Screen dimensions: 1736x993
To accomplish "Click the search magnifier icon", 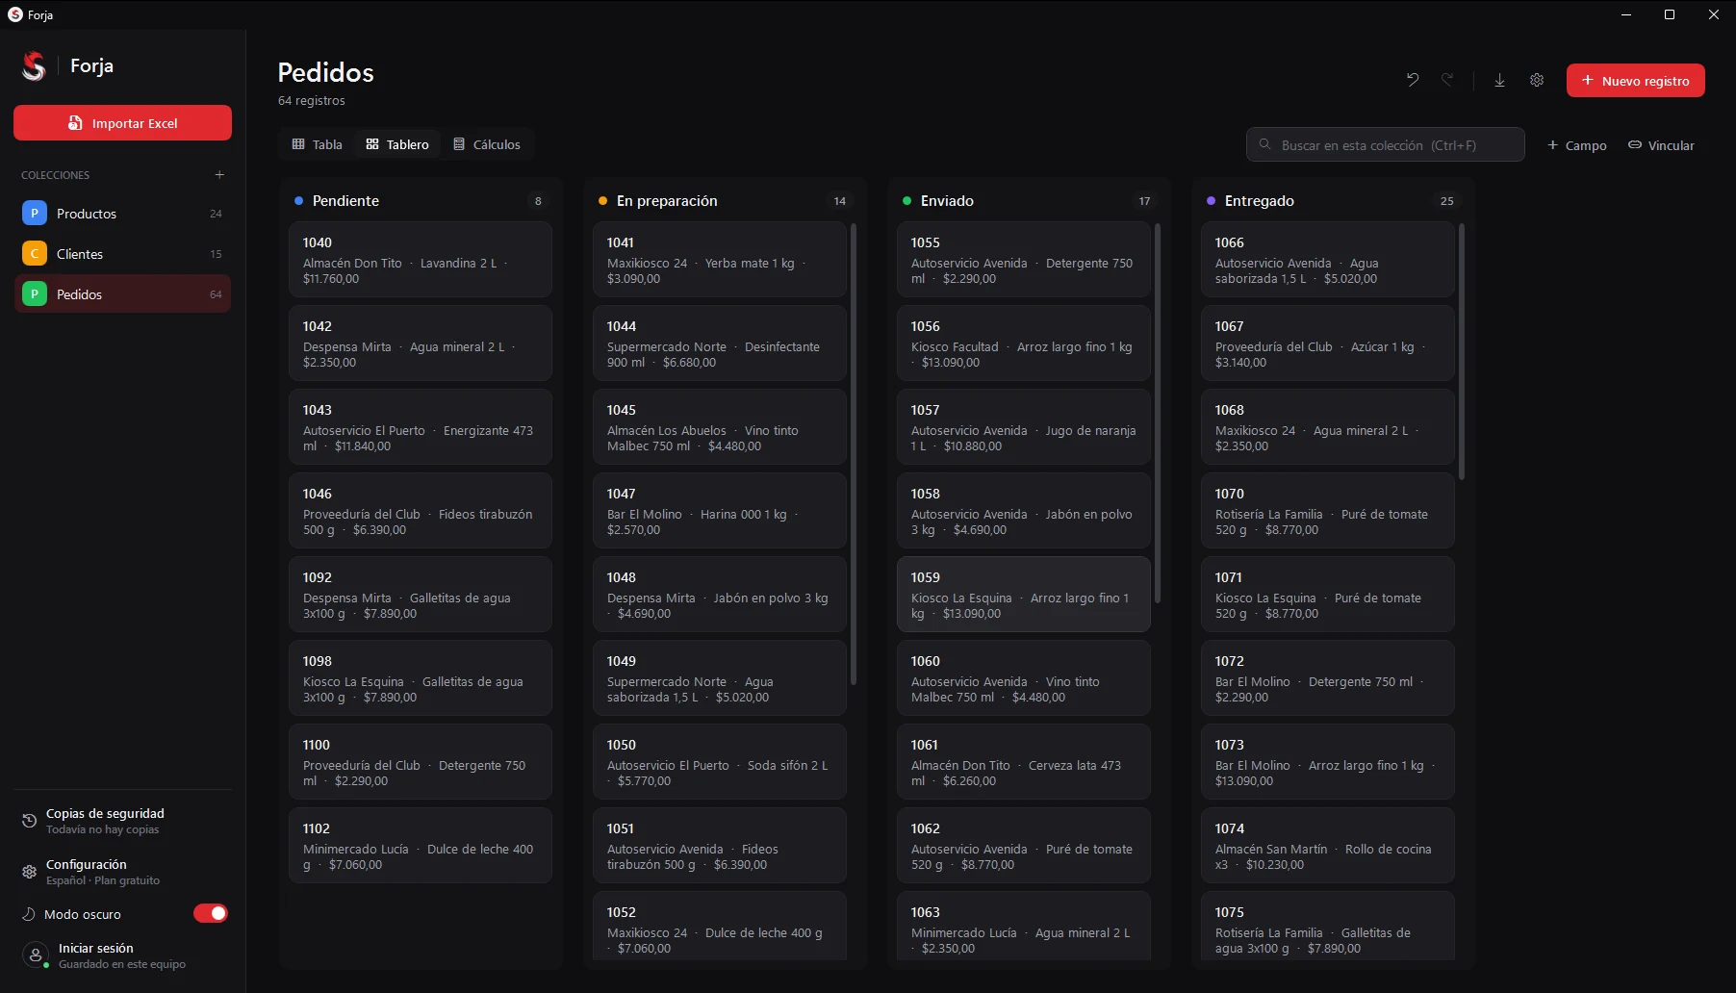I will (x=1265, y=144).
